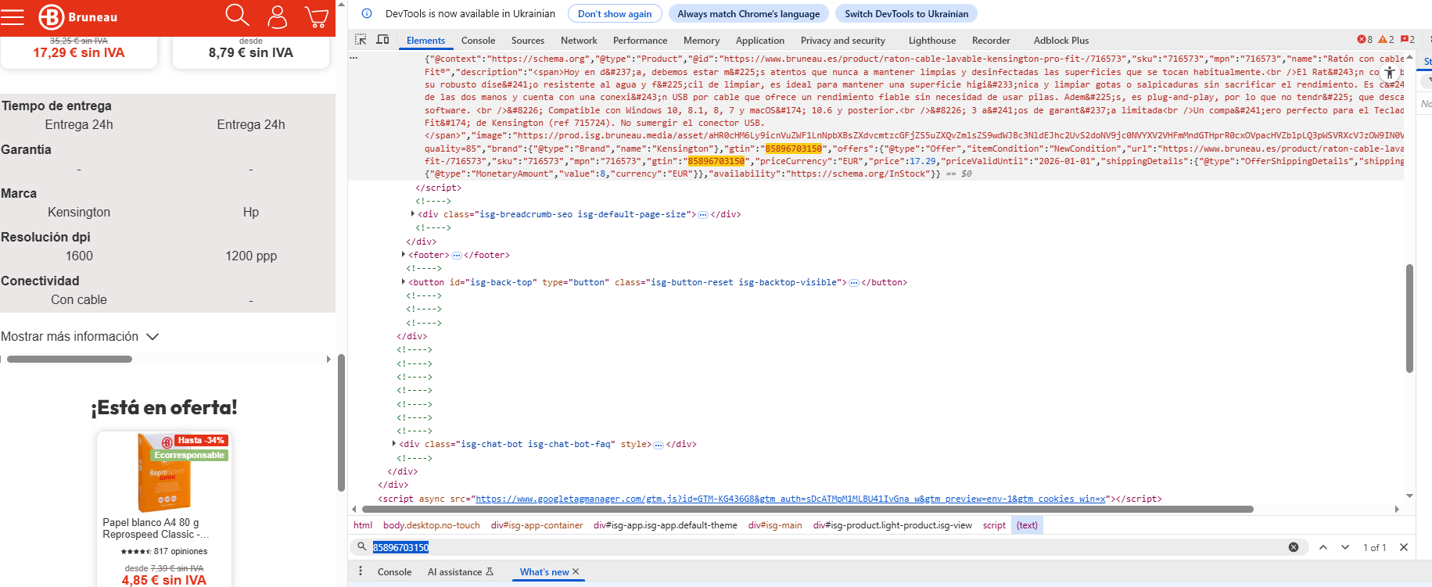Click the Don't show again button

tap(615, 13)
